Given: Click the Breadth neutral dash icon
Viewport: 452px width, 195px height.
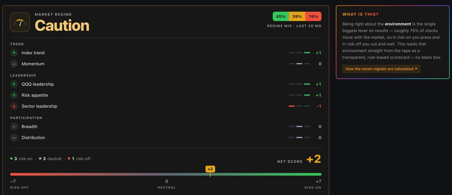Looking at the screenshot, I should (x=14, y=127).
